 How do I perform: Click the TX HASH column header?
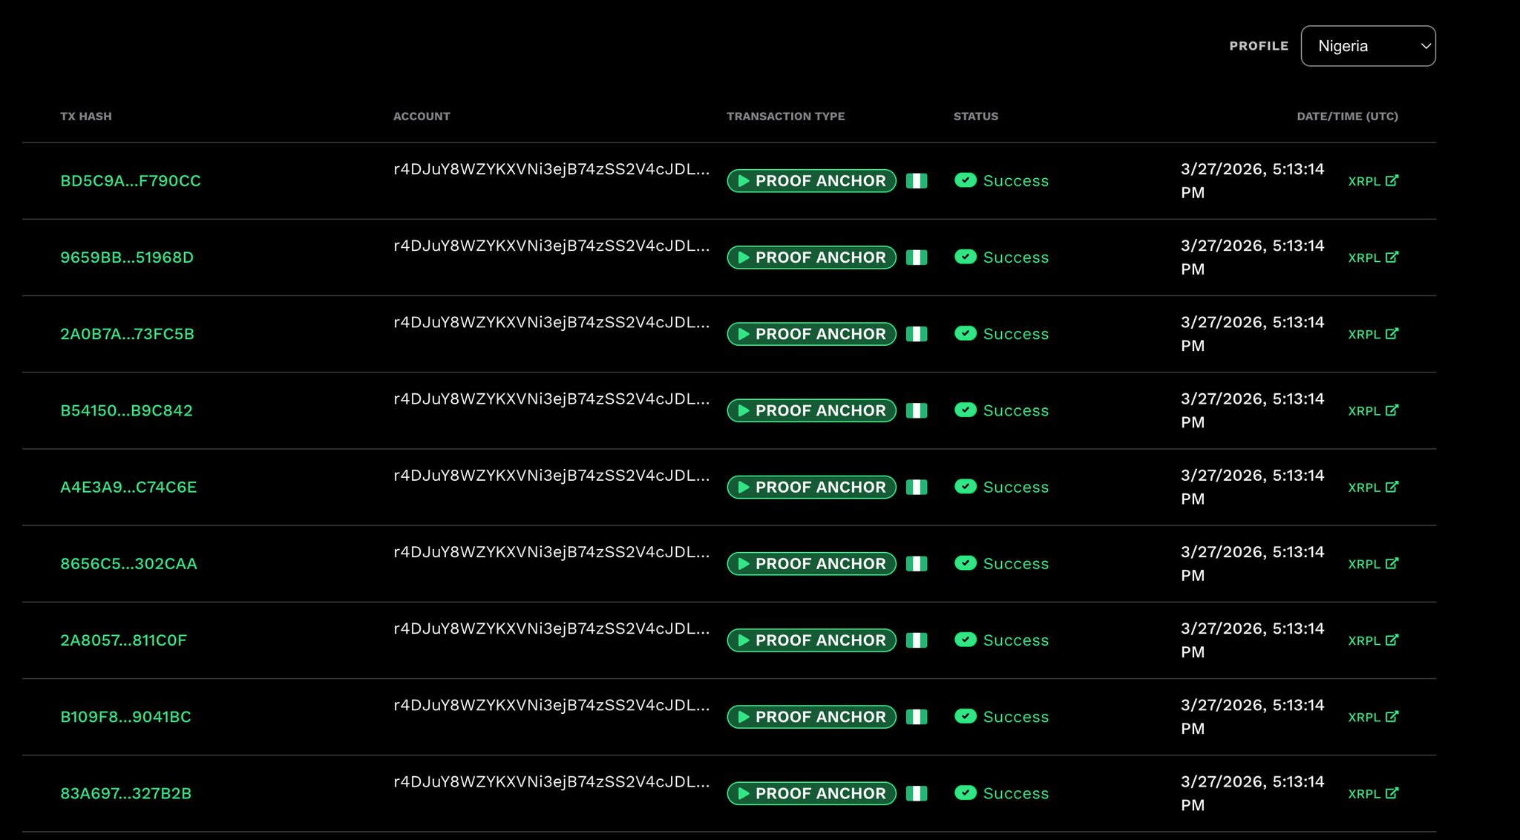point(86,117)
